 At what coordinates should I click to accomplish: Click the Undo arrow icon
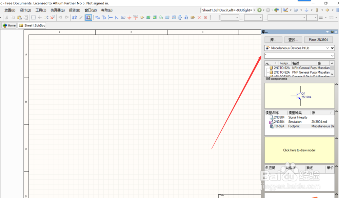(x=60, y=18)
